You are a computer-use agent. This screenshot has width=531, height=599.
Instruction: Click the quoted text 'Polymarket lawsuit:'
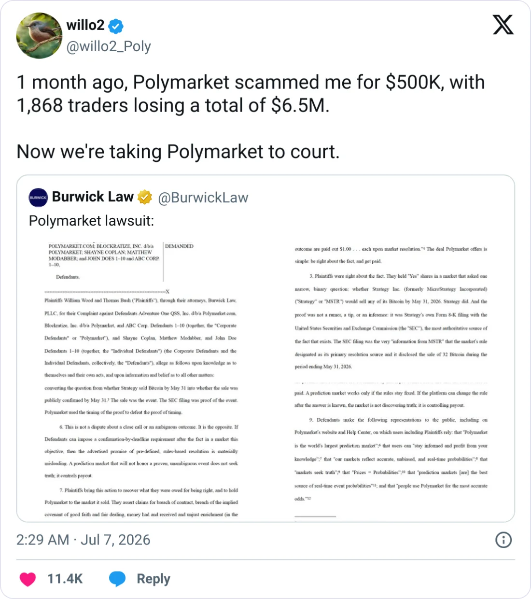click(92, 221)
